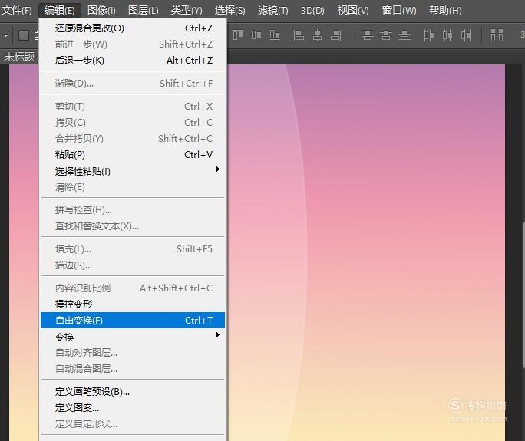This screenshot has height=441, width=525.
Task: Select the 未标题 document tab
Action: pos(19,57)
